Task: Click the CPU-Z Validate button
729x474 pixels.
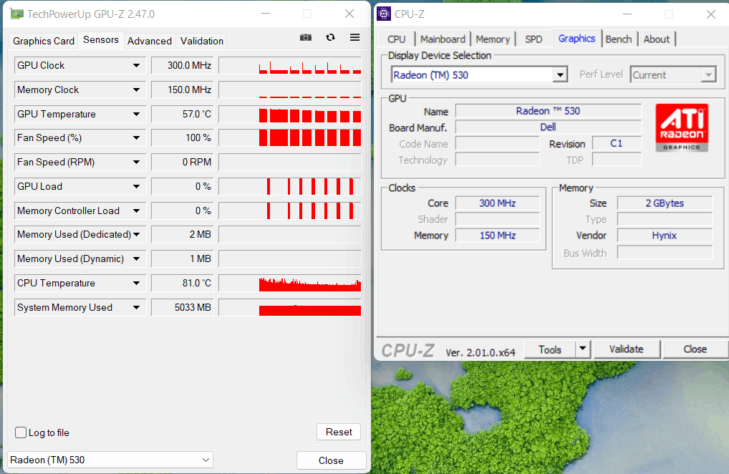Action: [627, 349]
